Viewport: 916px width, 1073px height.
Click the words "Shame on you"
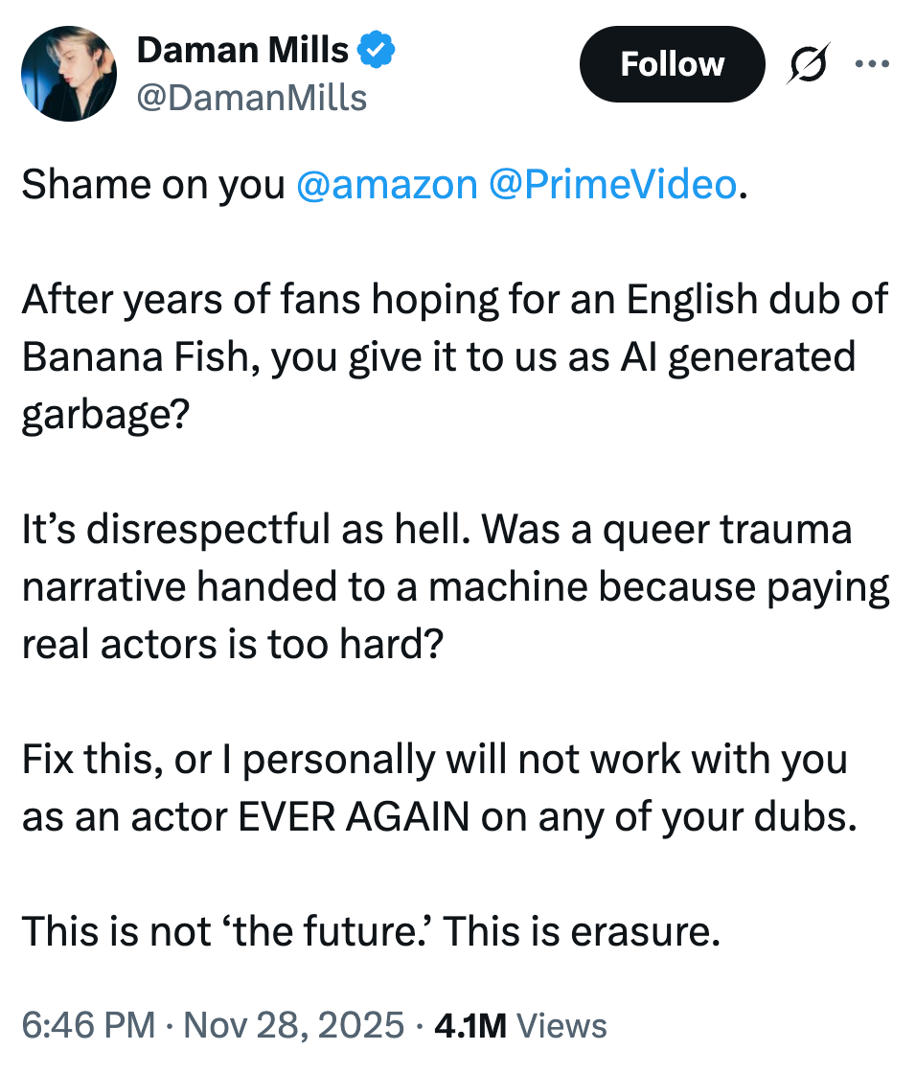153,185
